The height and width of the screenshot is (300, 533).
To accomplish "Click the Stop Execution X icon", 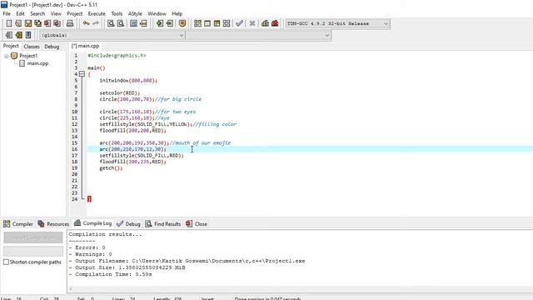I will tap(252, 23).
